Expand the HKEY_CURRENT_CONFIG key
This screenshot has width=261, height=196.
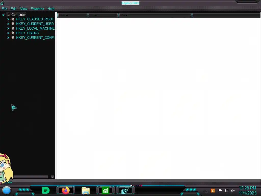[x=8, y=38]
